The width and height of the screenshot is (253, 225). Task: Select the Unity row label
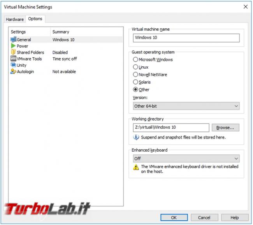coord(21,65)
